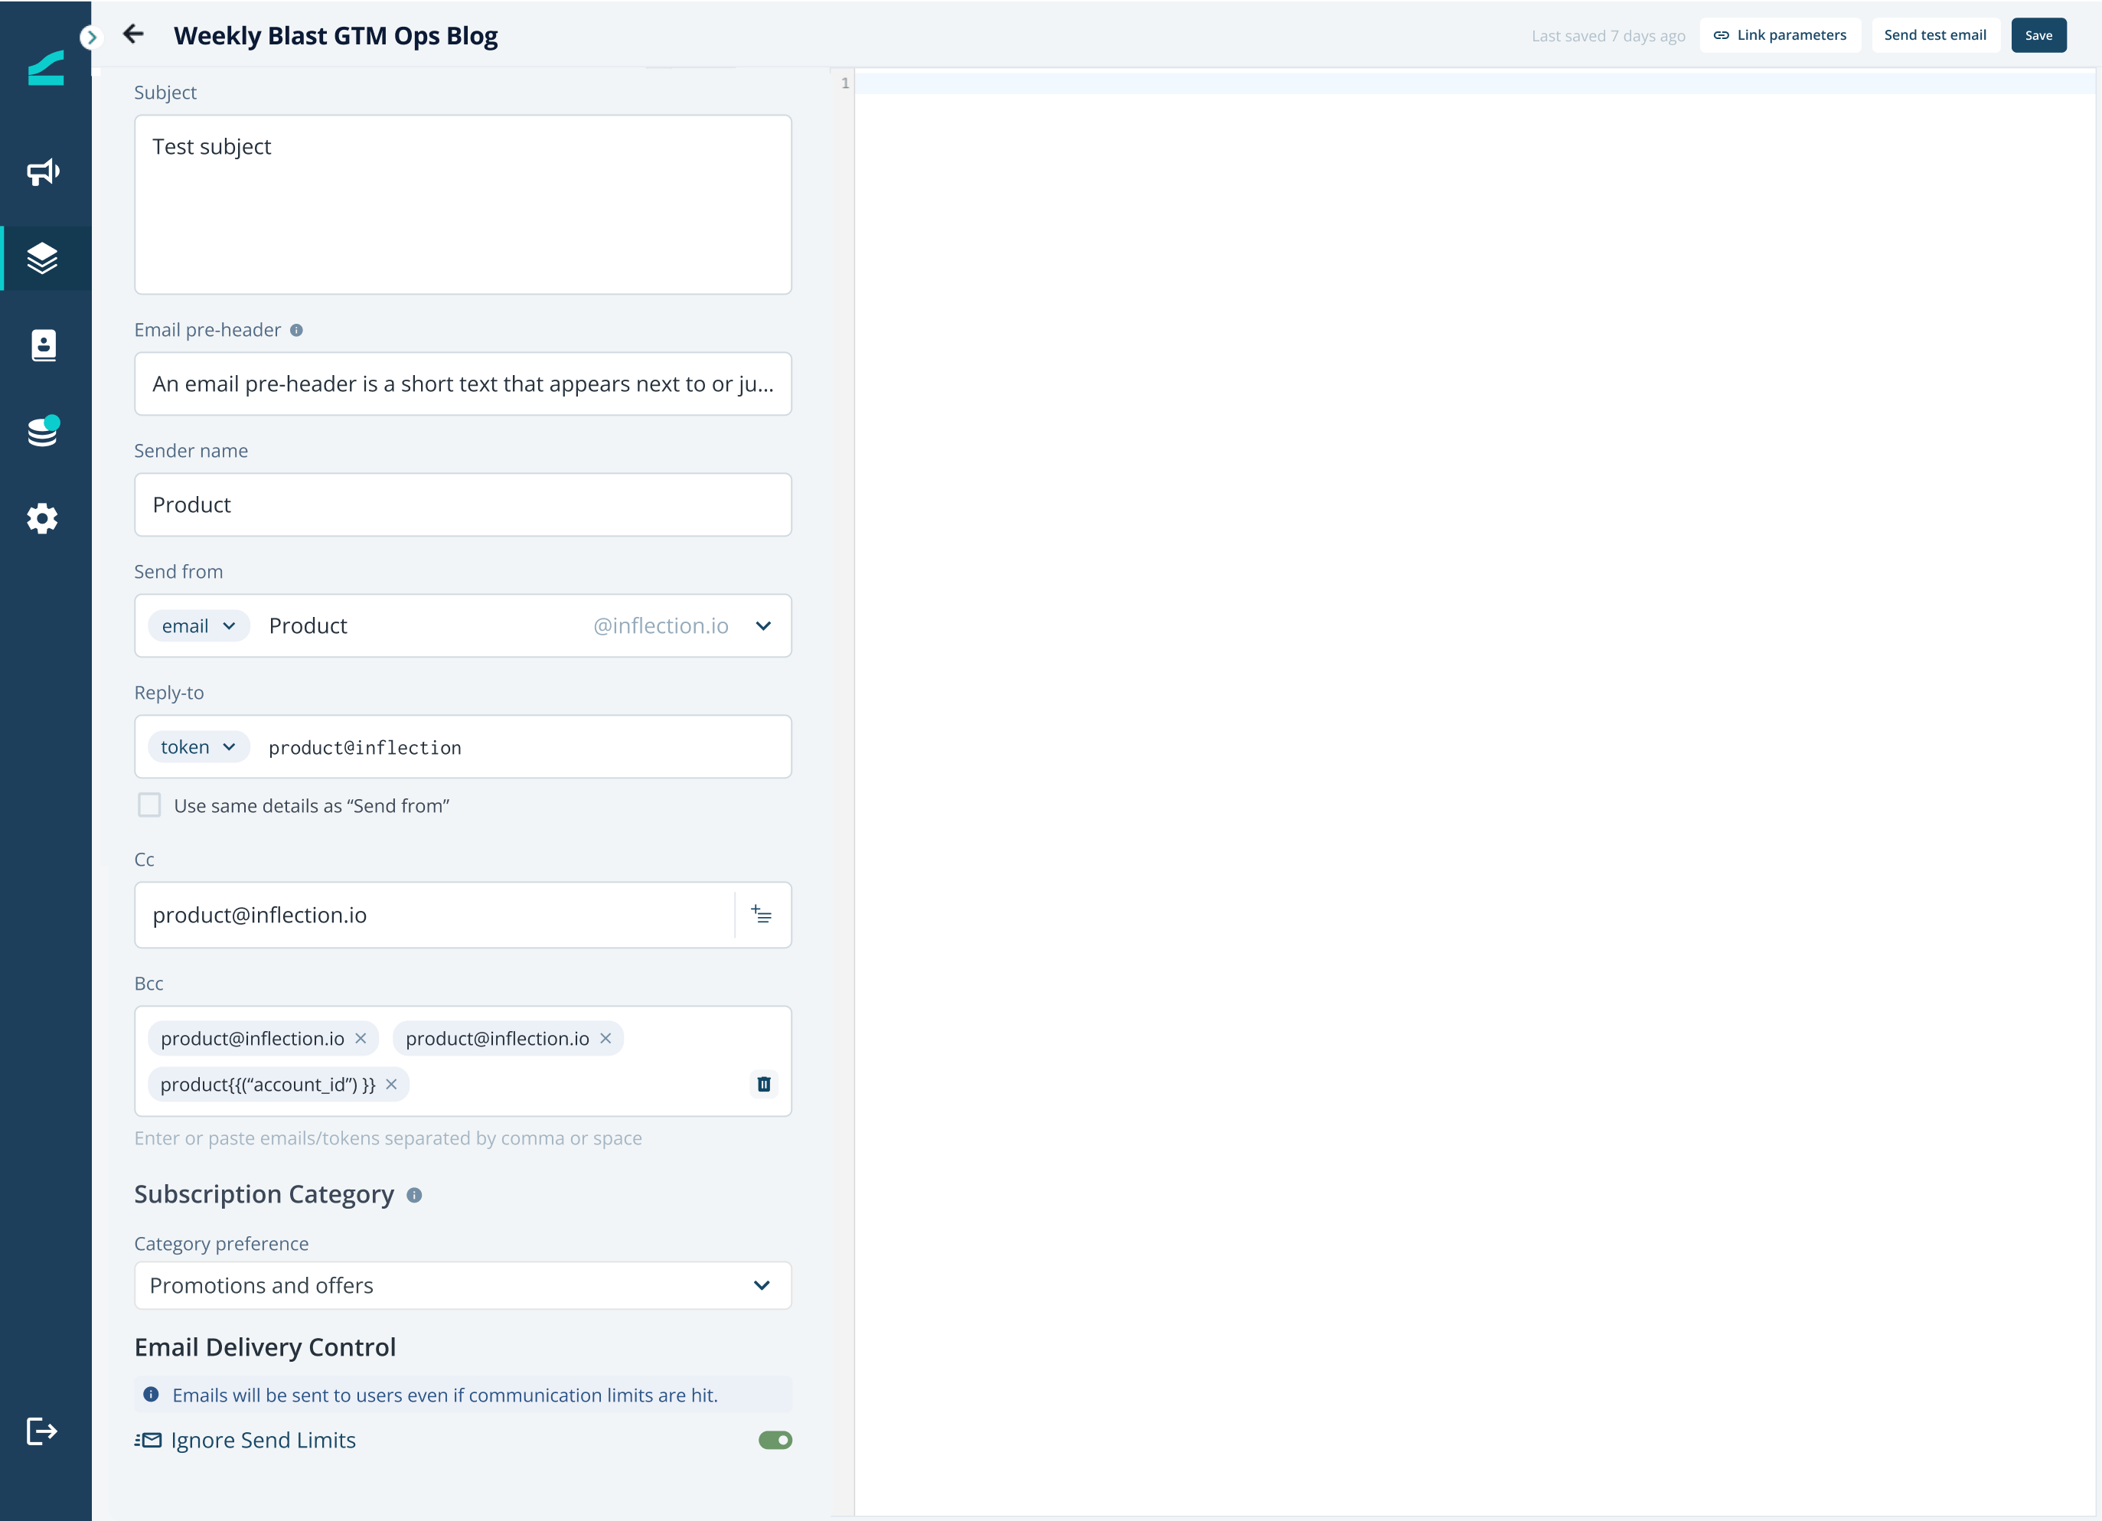Open the token type dropdown in Reply-to

pyautogui.click(x=198, y=747)
